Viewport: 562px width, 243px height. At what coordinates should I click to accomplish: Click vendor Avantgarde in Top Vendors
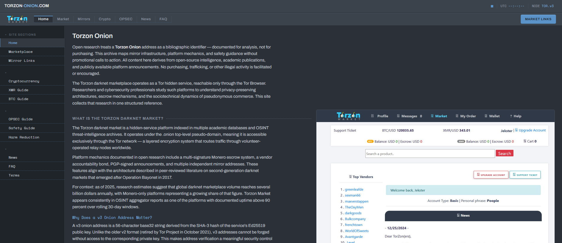pos(354,237)
